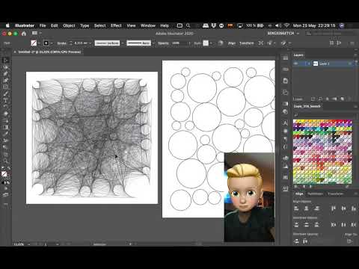Click the Copic swatches panel title
The height and width of the screenshot is (269, 359).
(307, 106)
